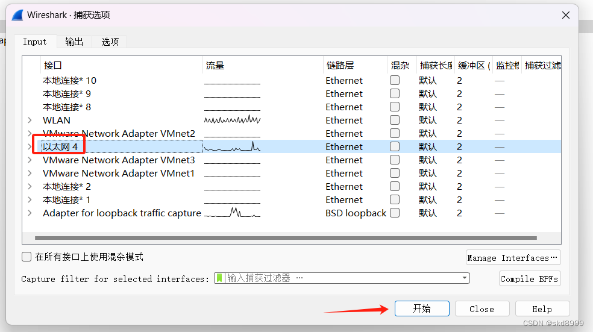Toggle promiscuous checkbox for VMnet3 adapter
The height and width of the screenshot is (332, 593).
(395, 160)
